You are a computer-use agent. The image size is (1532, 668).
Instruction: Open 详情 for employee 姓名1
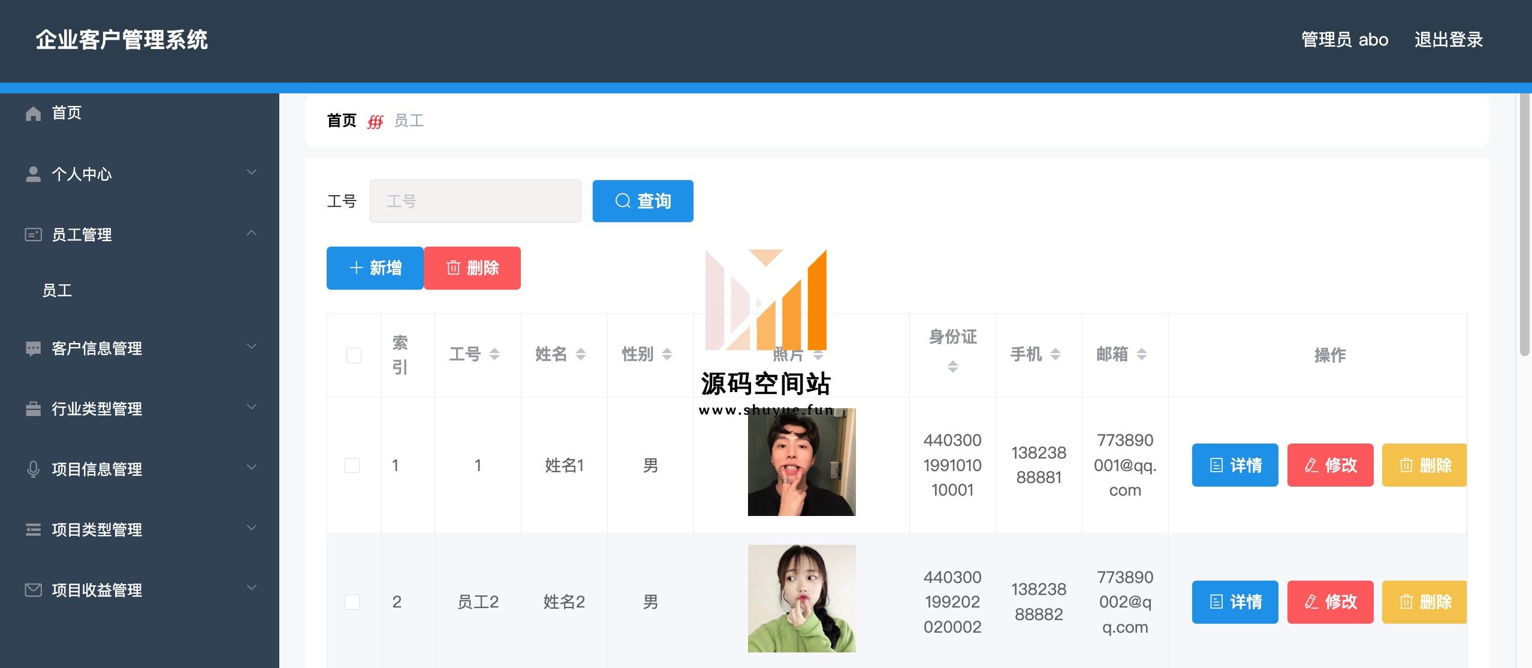1235,465
